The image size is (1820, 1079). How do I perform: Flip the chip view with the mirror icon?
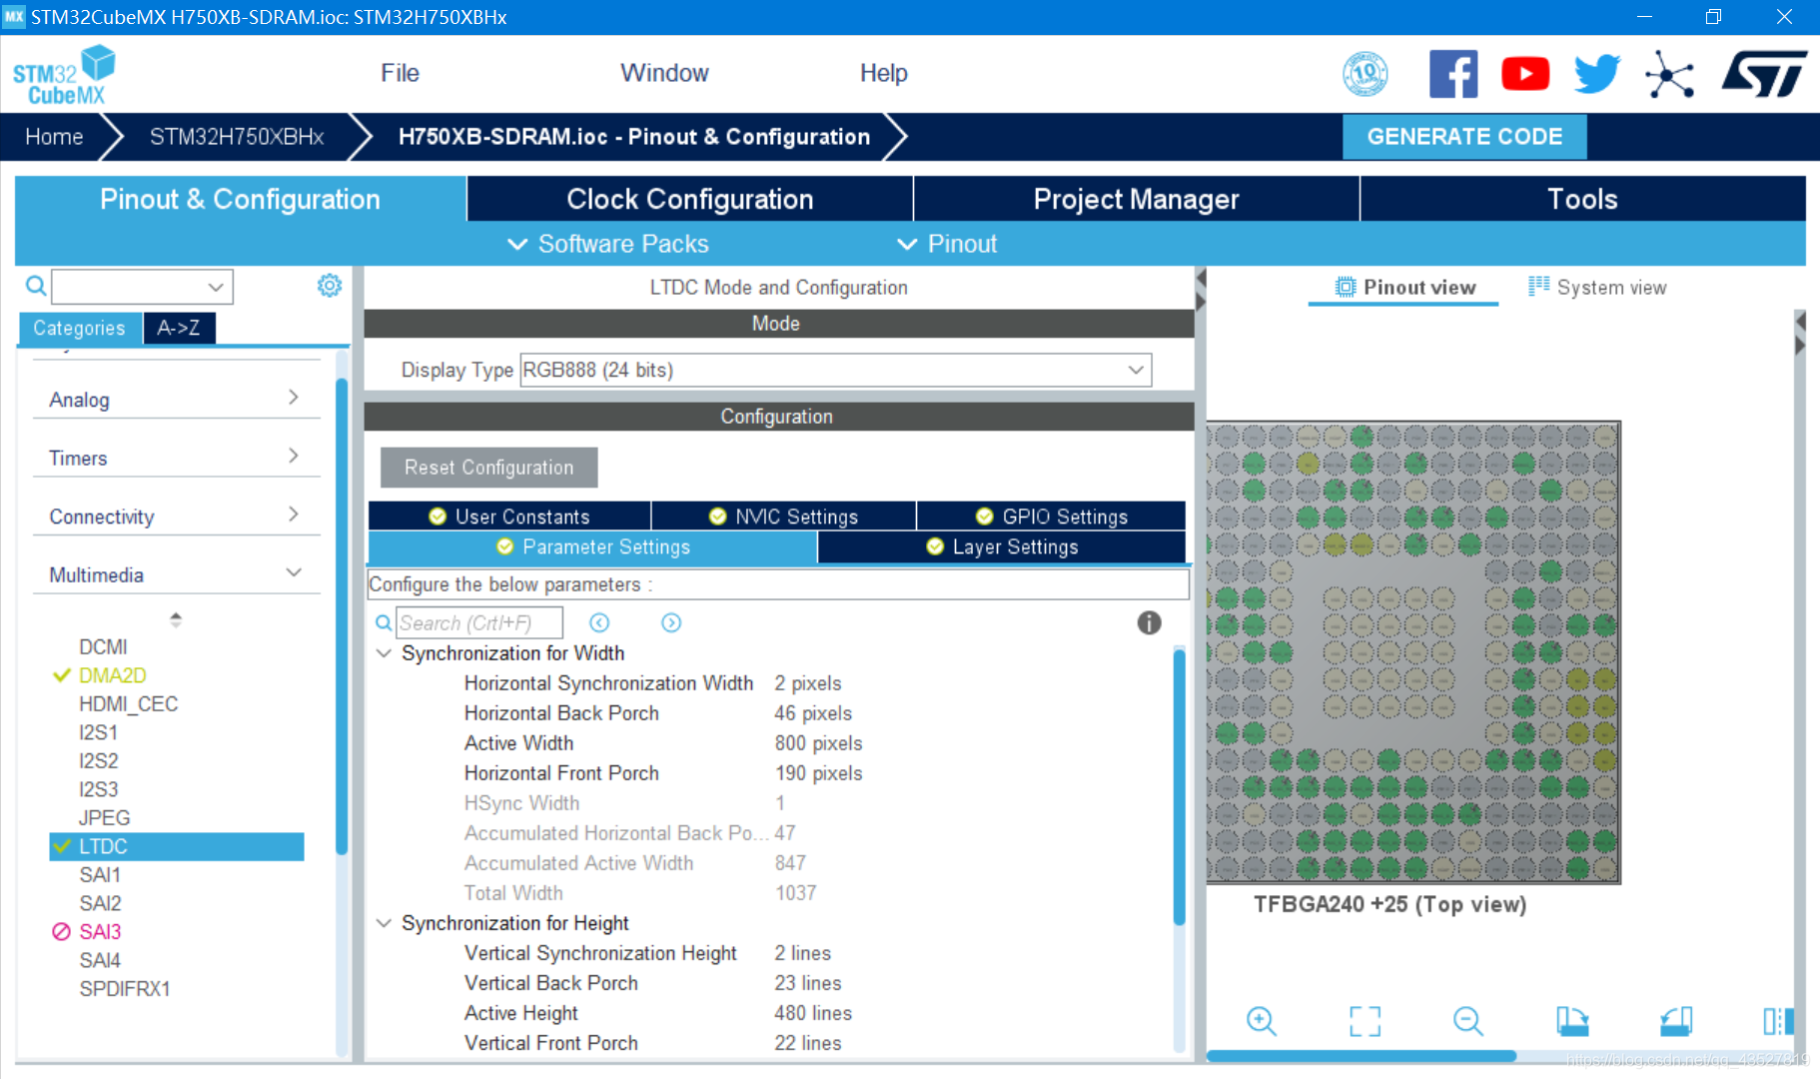(1778, 1021)
